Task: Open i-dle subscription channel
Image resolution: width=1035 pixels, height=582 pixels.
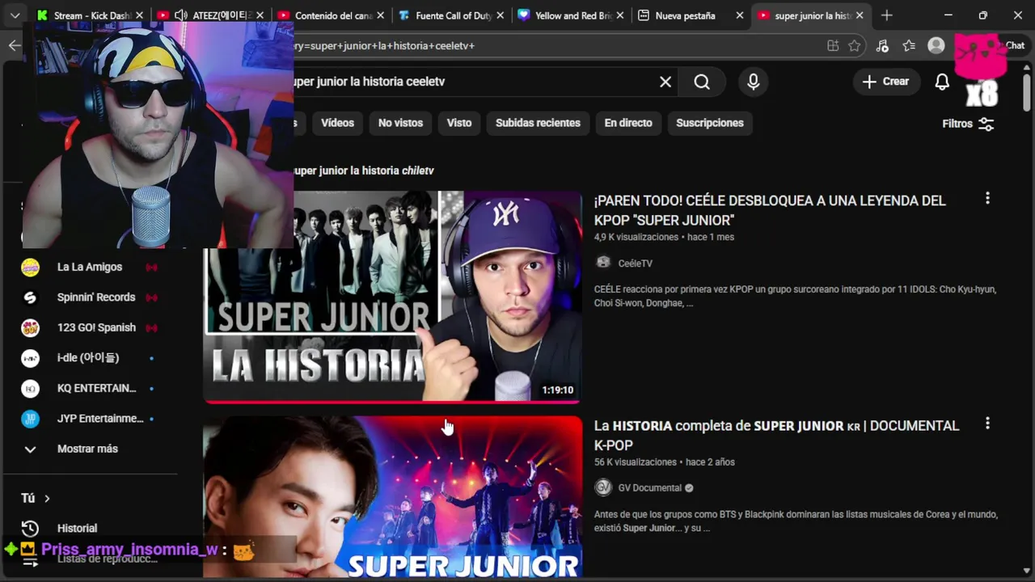Action: (90, 358)
